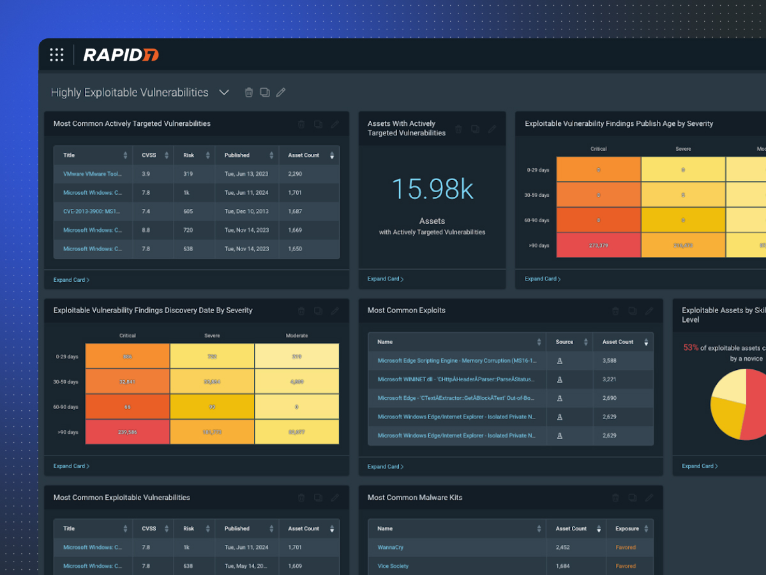Open the WannaCry malware kit link
766x575 pixels.
(x=390, y=548)
